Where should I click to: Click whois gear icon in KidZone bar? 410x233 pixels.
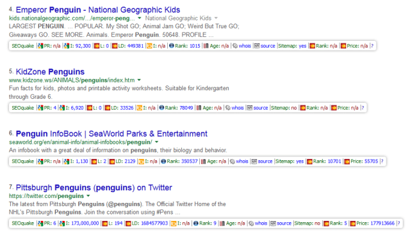[x=228, y=108]
